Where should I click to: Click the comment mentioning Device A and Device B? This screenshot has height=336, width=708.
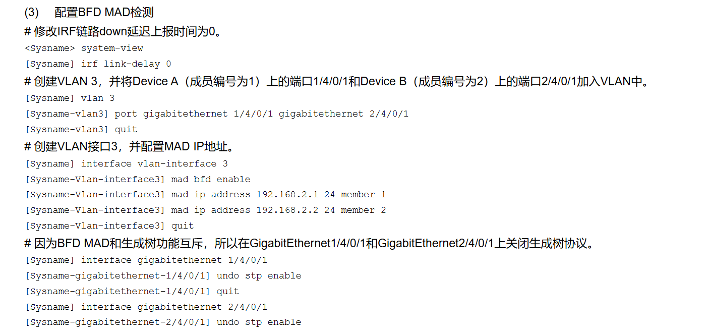tap(336, 81)
